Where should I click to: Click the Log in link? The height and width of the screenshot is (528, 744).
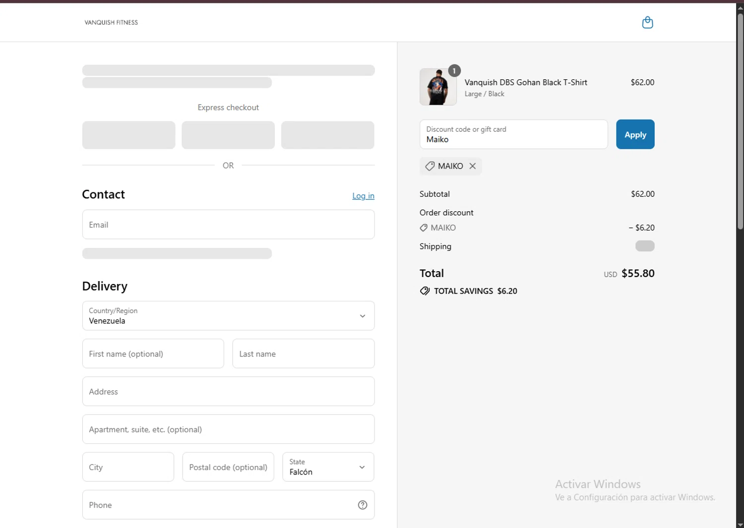click(363, 196)
